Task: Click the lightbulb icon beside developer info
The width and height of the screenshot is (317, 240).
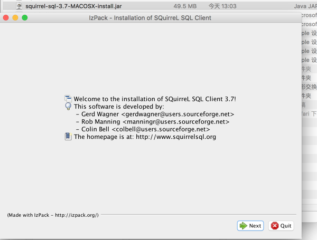Action: click(x=68, y=106)
